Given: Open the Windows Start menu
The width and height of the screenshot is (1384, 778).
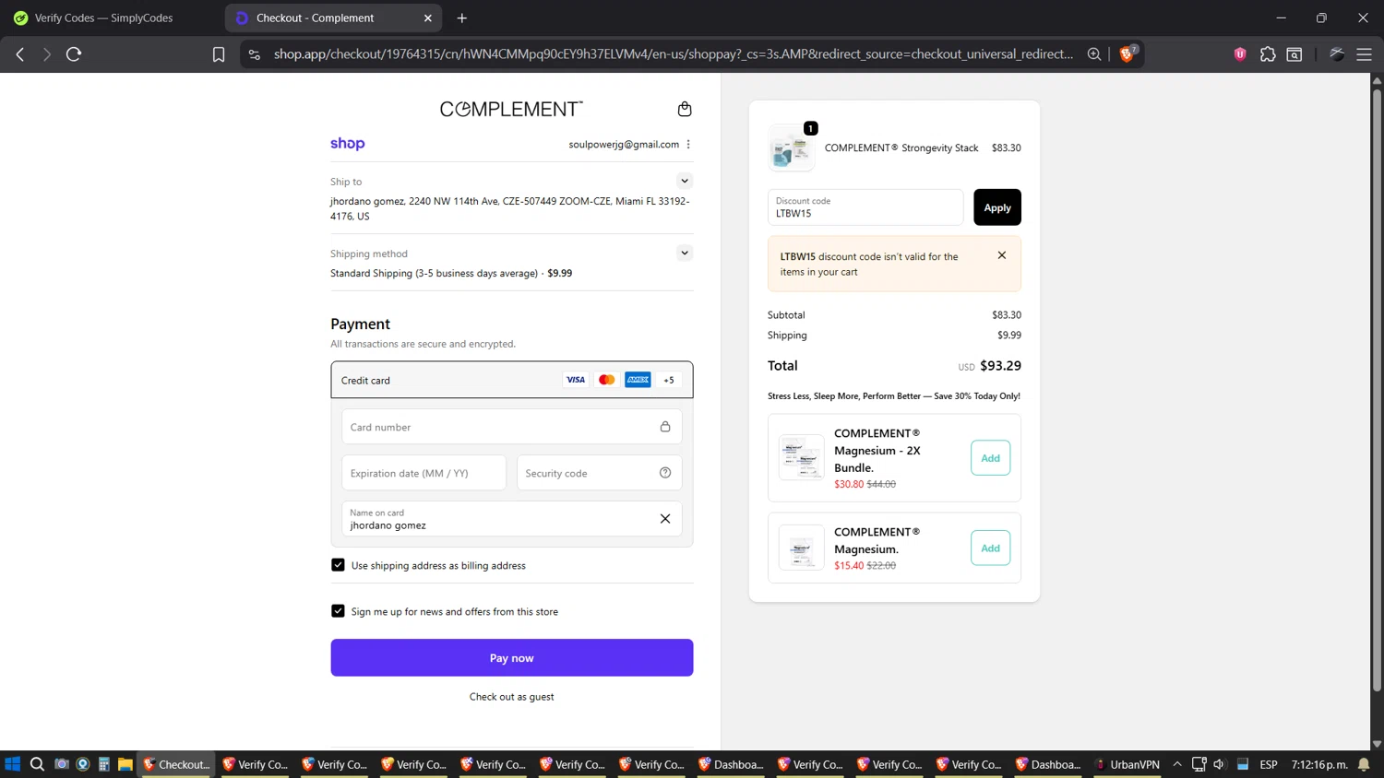Looking at the screenshot, I should tap(13, 764).
